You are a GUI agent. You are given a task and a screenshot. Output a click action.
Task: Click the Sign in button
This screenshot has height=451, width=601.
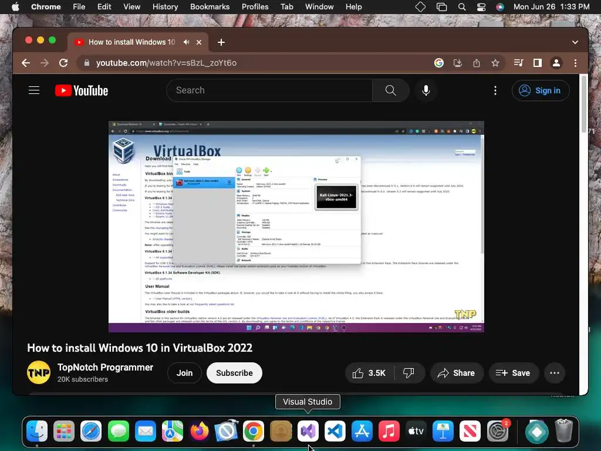tap(541, 90)
